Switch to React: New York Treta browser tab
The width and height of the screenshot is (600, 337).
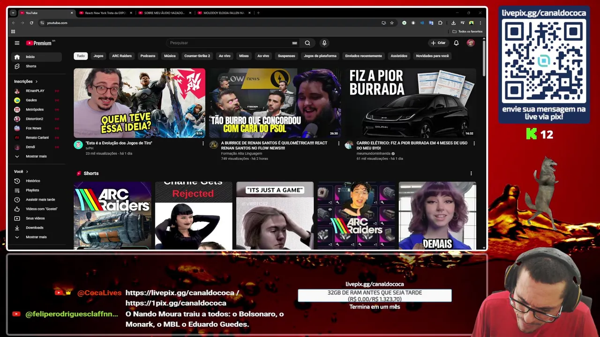(105, 13)
